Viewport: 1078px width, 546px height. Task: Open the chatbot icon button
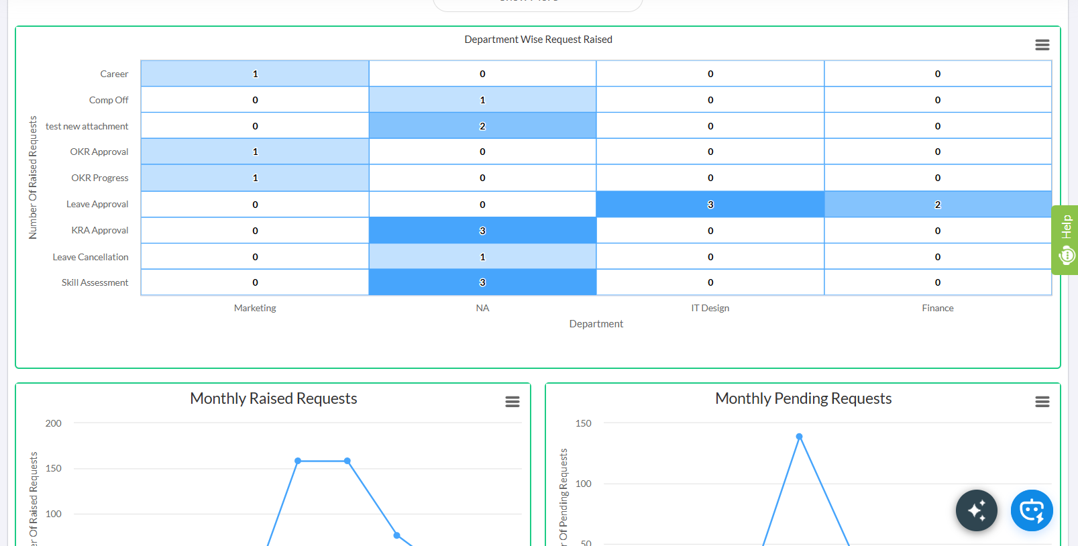pyautogui.click(x=1032, y=510)
